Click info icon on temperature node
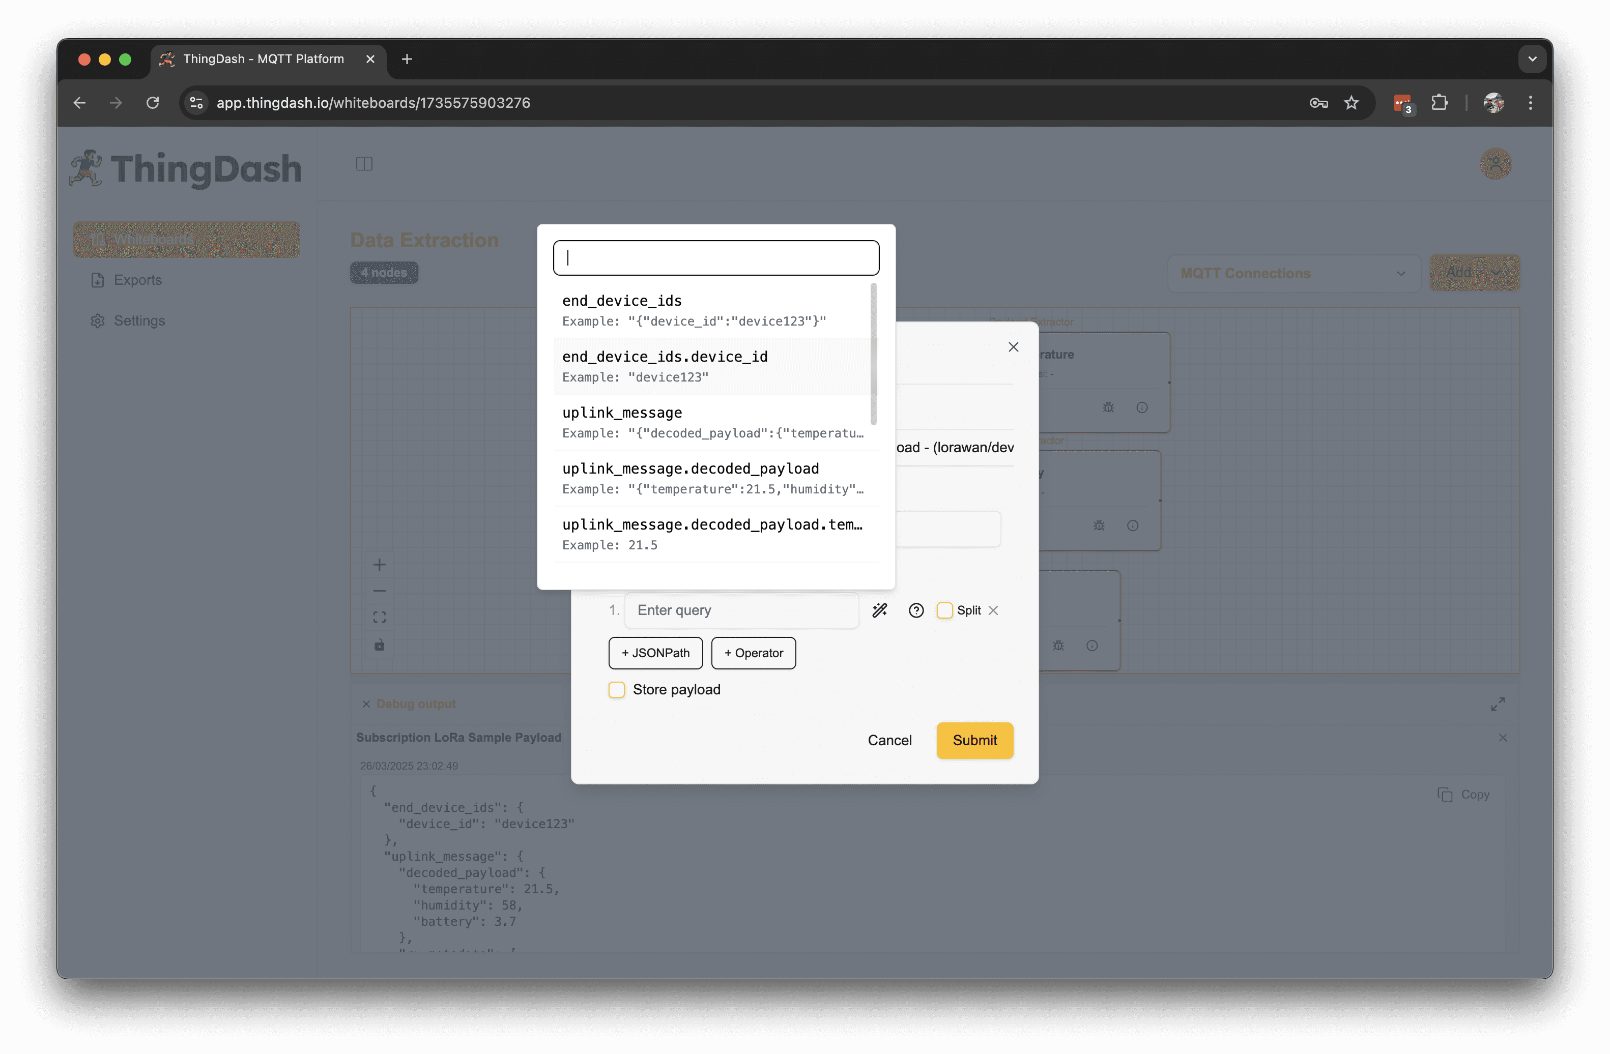 point(1142,407)
